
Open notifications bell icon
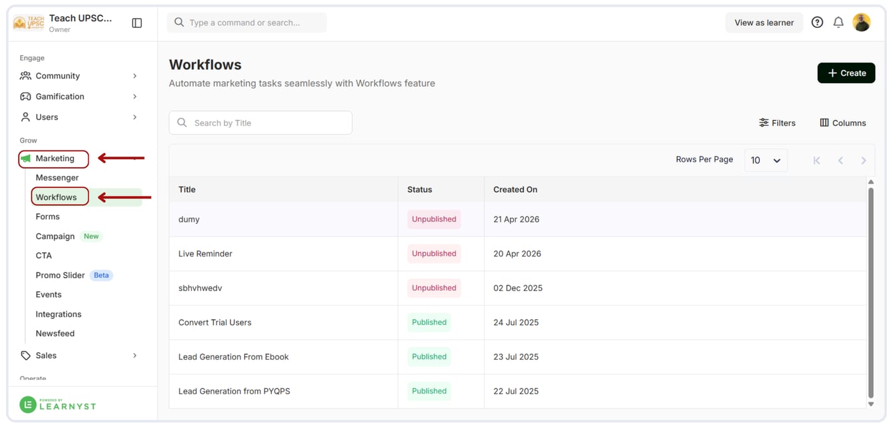[x=838, y=23]
